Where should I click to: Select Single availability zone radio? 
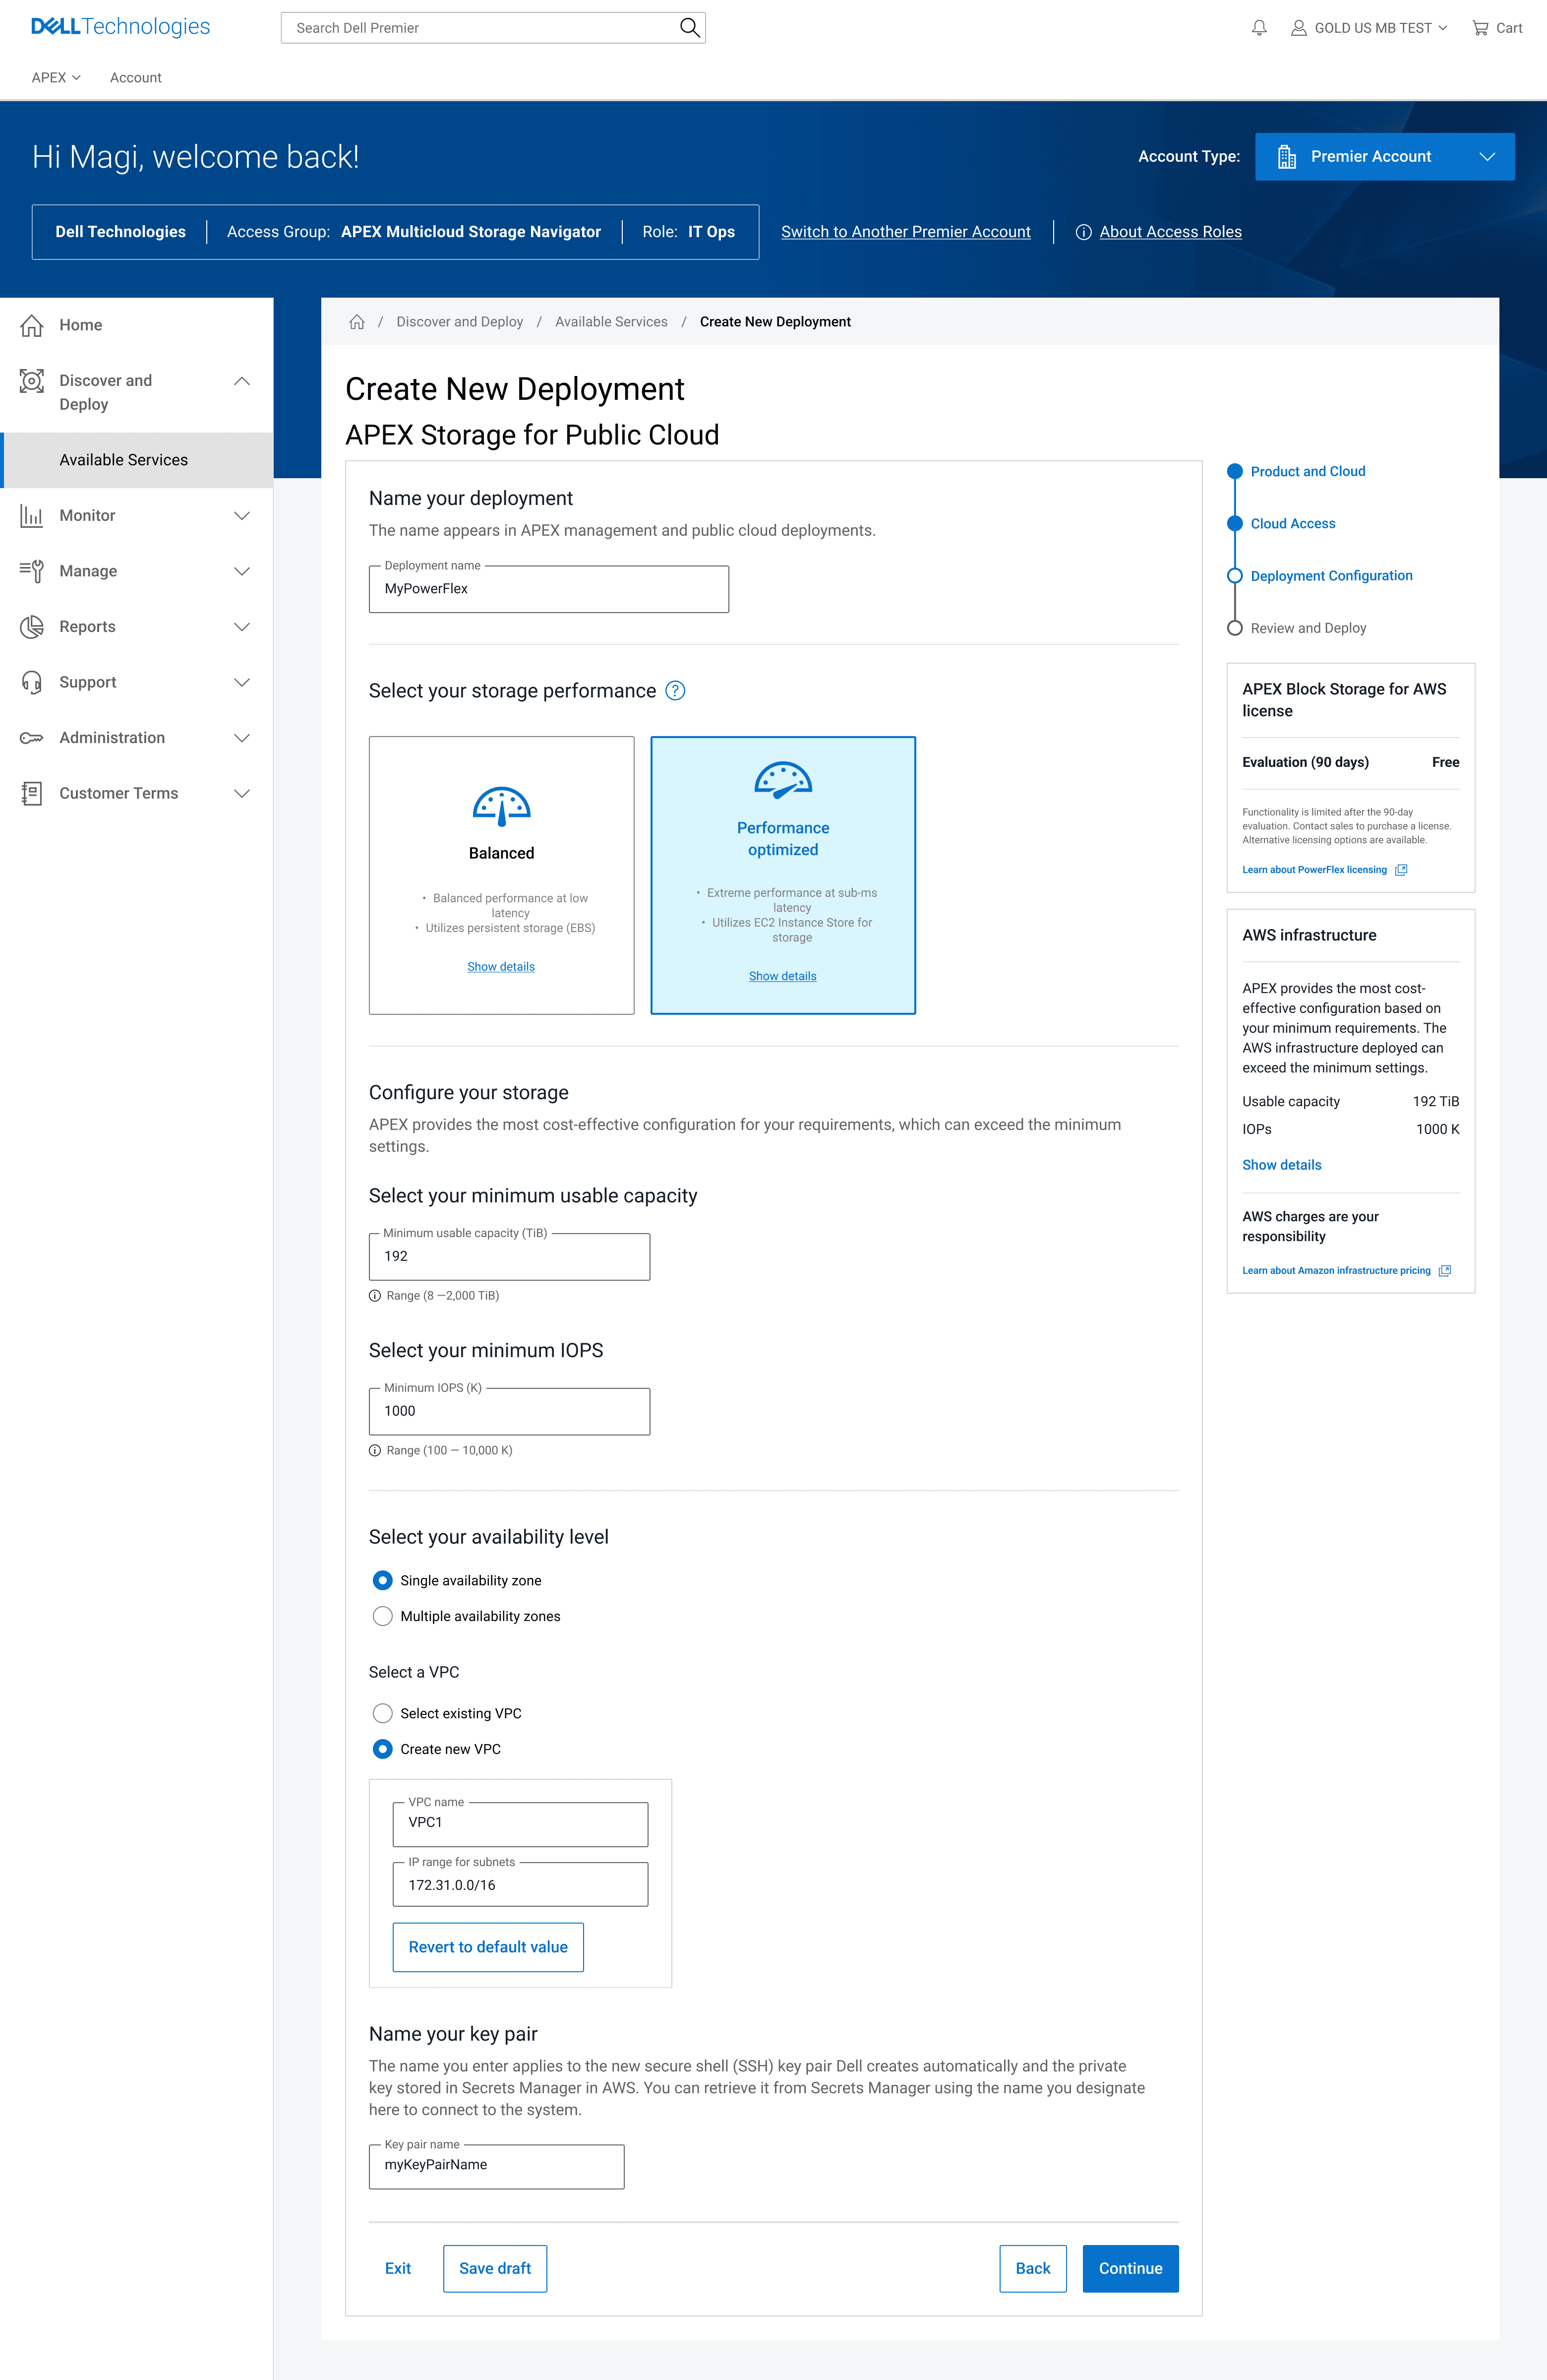383,1580
